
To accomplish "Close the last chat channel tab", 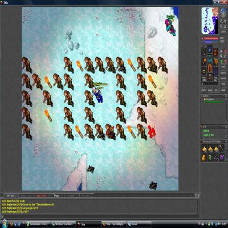I will (92, 196).
